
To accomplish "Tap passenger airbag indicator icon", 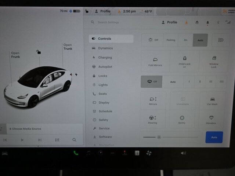I will 228,11.
